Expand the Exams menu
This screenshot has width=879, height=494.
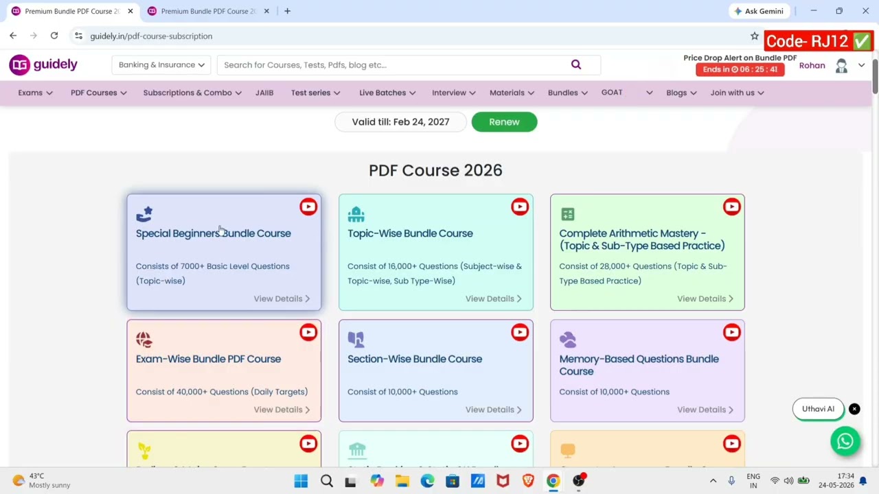tap(35, 93)
